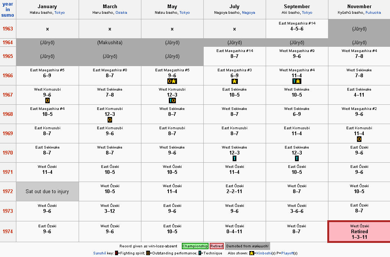
Task: Open the Playoff link in the legend
Action: click(287, 253)
